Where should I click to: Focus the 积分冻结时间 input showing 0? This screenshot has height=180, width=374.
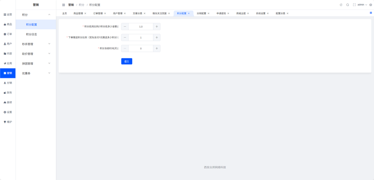(141, 48)
